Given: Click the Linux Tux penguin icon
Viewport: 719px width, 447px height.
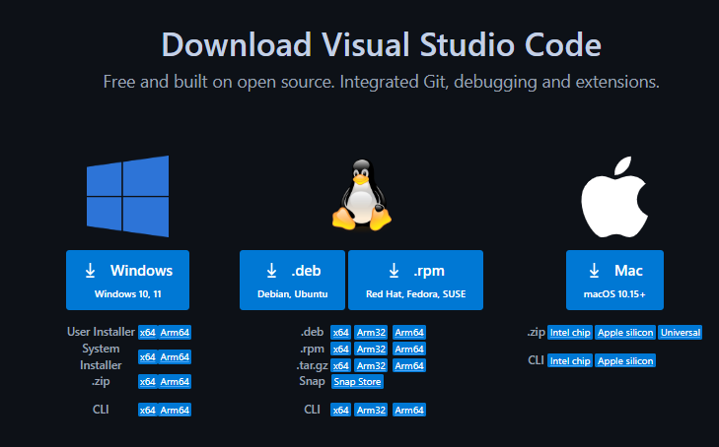Looking at the screenshot, I should point(362,195).
